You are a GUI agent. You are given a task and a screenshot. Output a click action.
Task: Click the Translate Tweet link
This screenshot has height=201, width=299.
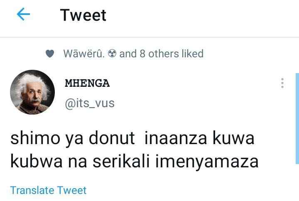(48, 190)
